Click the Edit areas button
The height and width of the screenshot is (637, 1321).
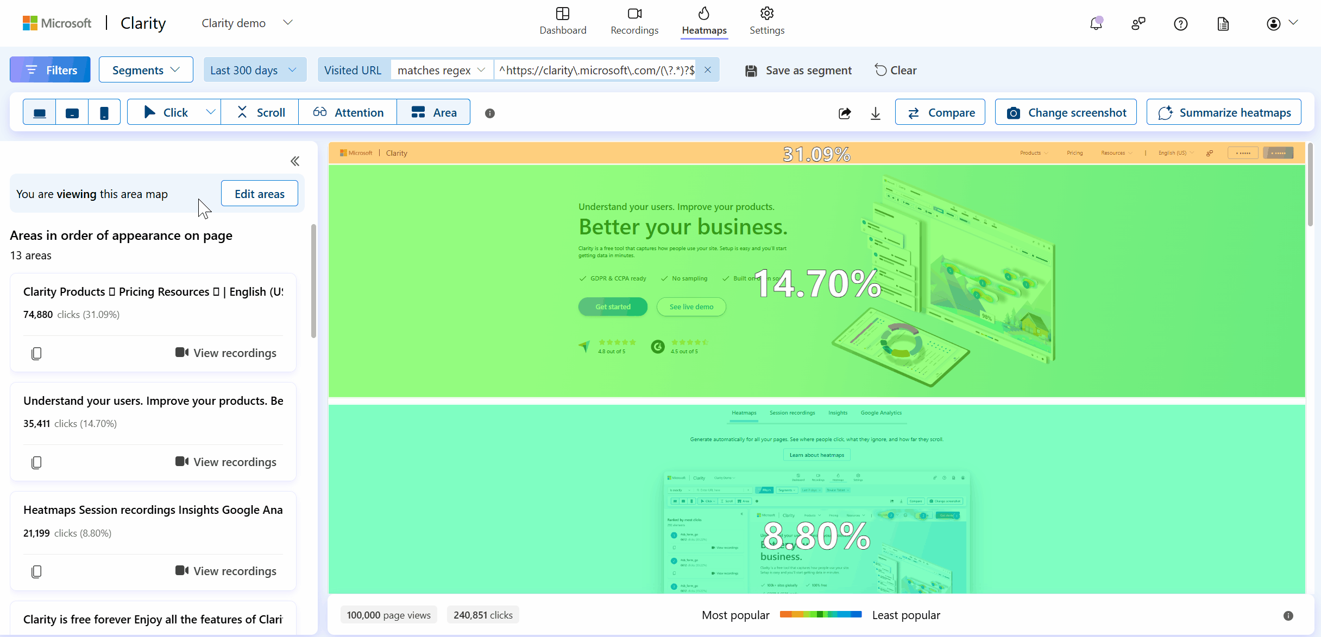[260, 194]
